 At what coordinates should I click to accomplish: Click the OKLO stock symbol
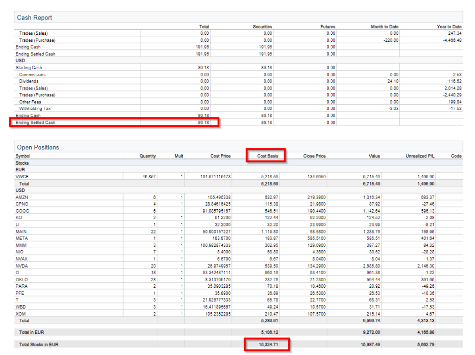22,279
